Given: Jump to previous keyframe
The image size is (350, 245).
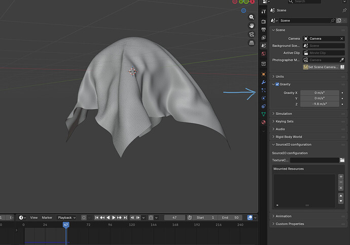Looking at the screenshot, I should point(102,218).
